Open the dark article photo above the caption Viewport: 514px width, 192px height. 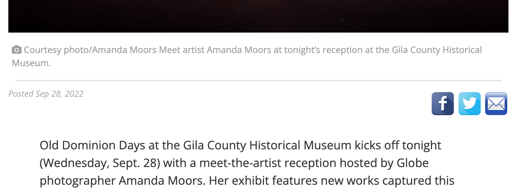[258, 16]
